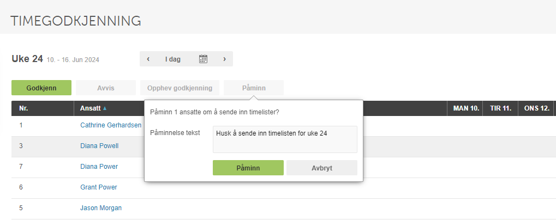Open Diana Powell's employee link

(x=99, y=146)
